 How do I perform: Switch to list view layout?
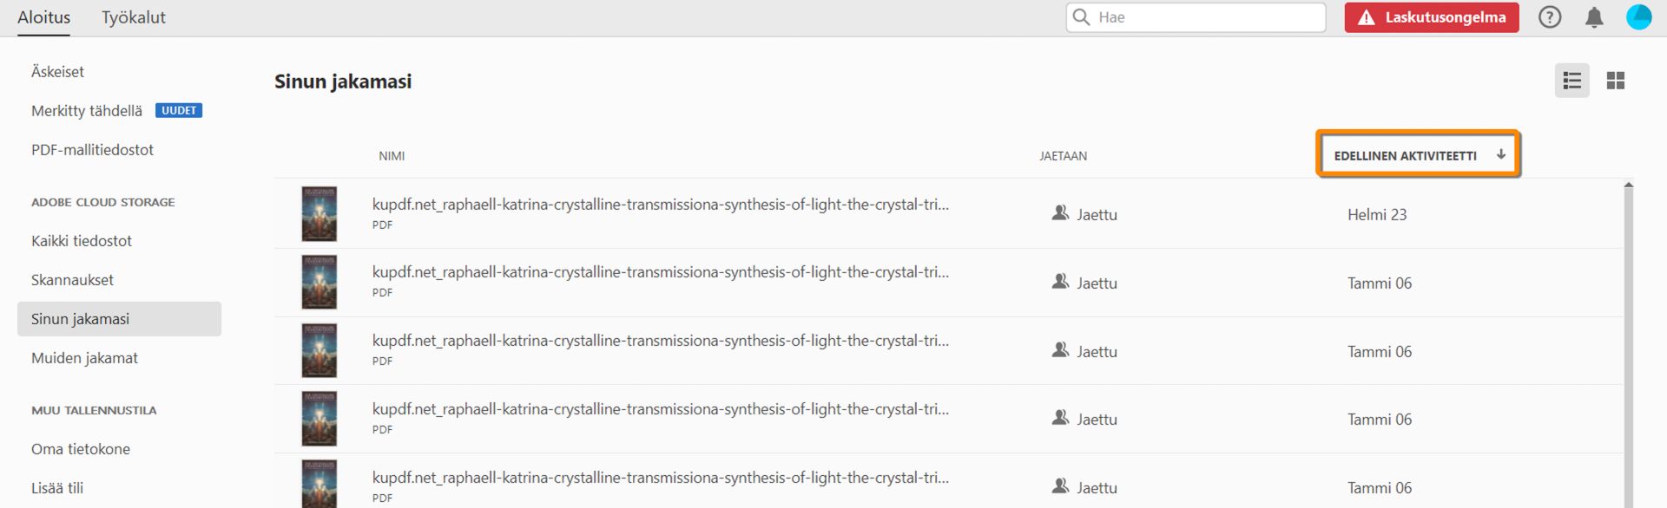point(1571,81)
